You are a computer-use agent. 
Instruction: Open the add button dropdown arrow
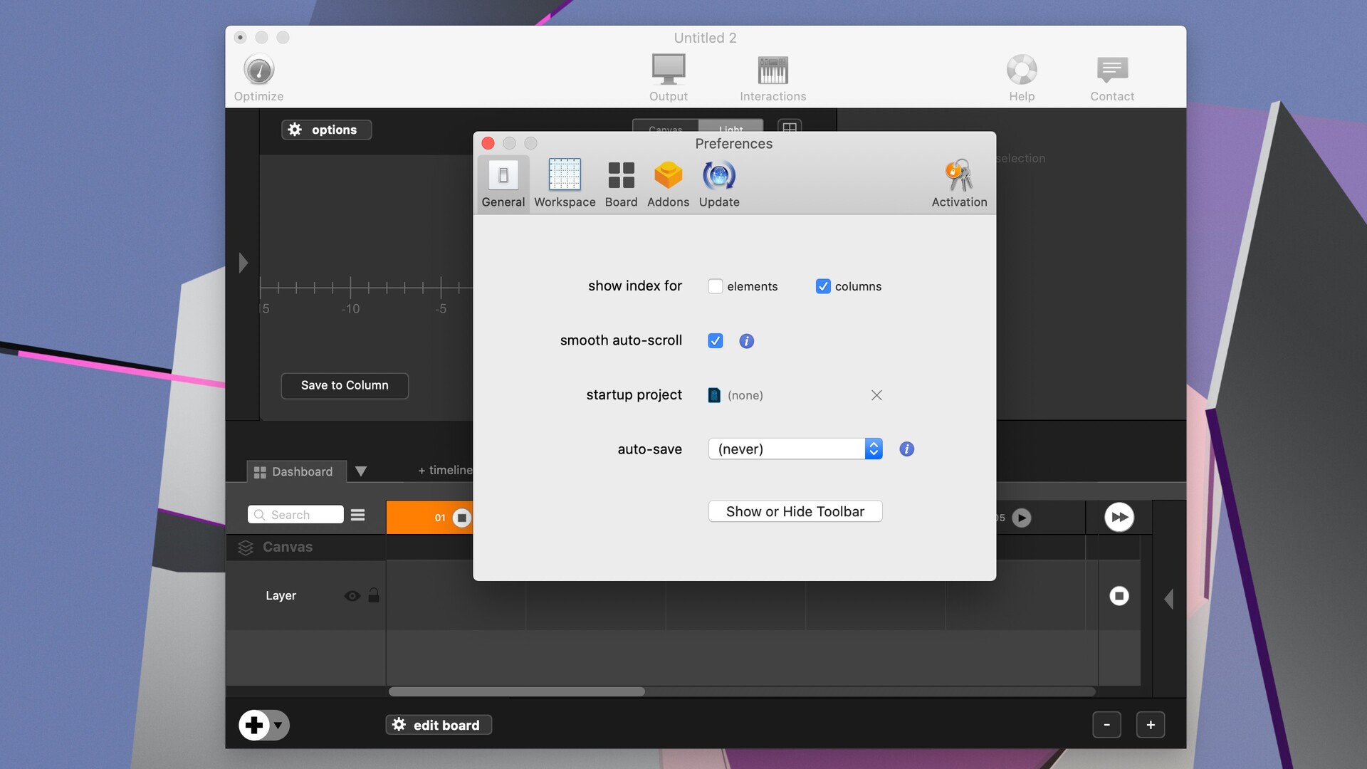tap(278, 726)
